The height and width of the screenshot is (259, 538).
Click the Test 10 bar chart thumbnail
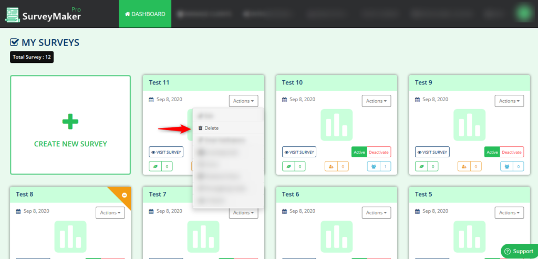coord(337,125)
